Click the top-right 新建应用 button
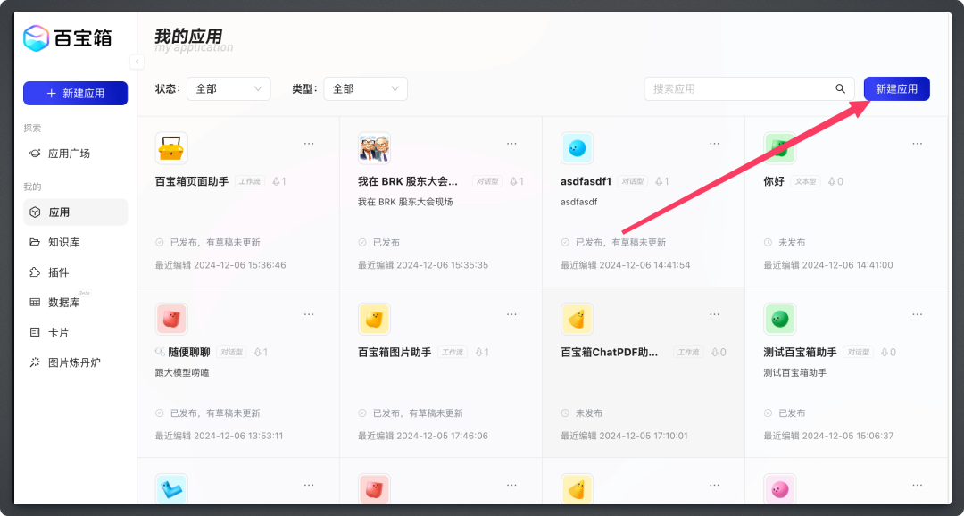 (896, 88)
